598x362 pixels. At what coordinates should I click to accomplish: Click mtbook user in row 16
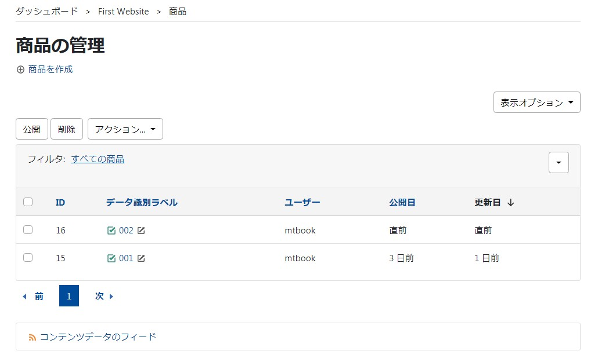point(300,231)
